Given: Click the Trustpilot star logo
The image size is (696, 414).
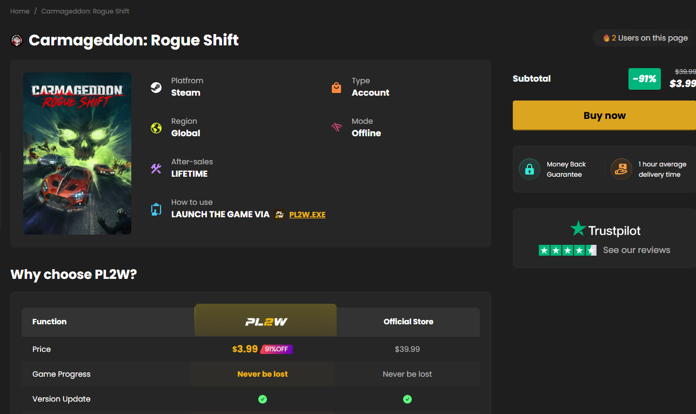Looking at the screenshot, I should tap(578, 229).
